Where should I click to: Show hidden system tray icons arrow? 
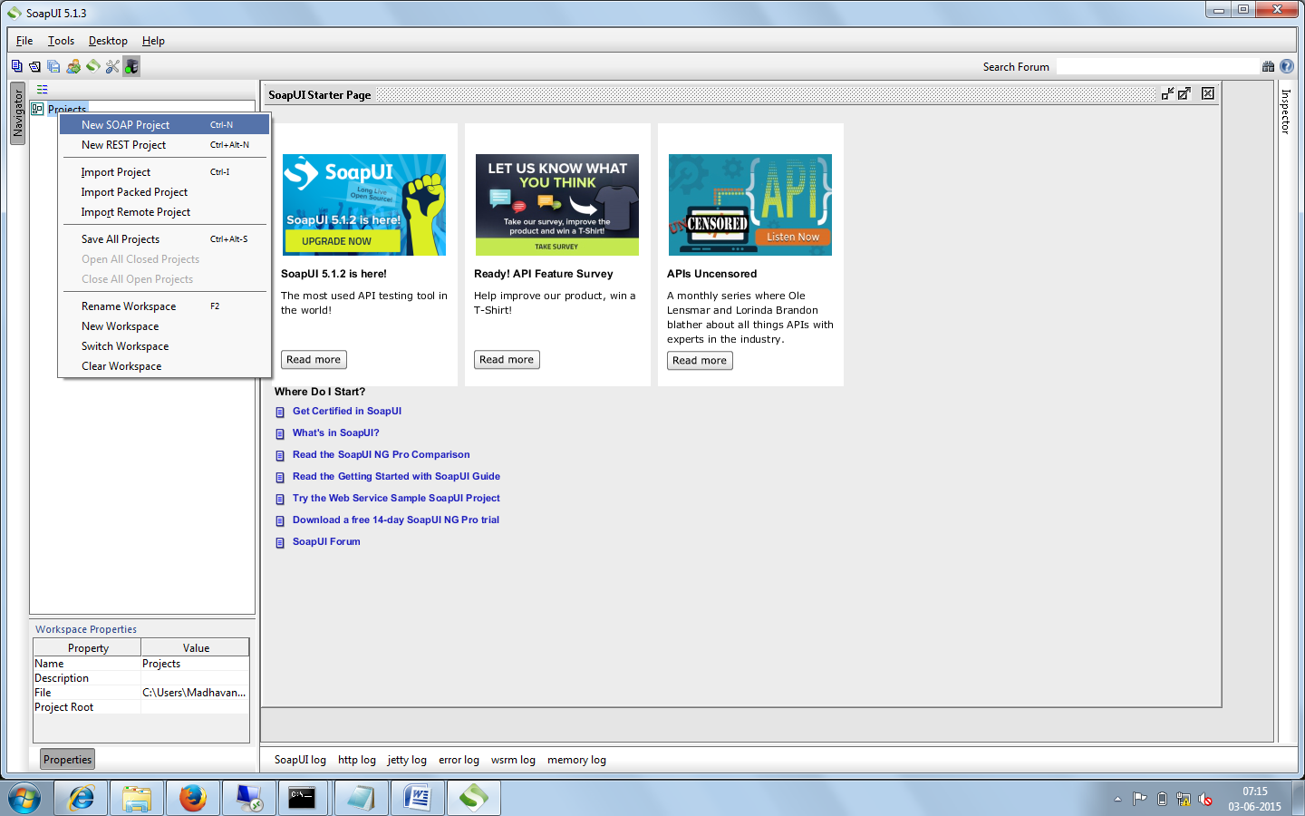point(1117,799)
